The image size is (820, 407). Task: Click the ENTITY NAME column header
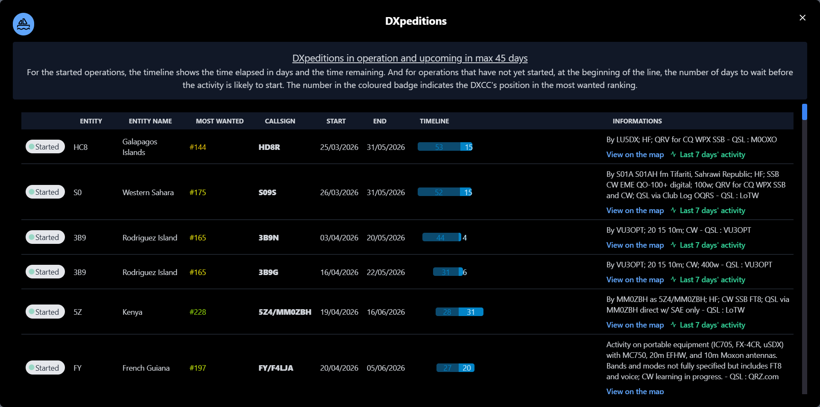(150, 121)
